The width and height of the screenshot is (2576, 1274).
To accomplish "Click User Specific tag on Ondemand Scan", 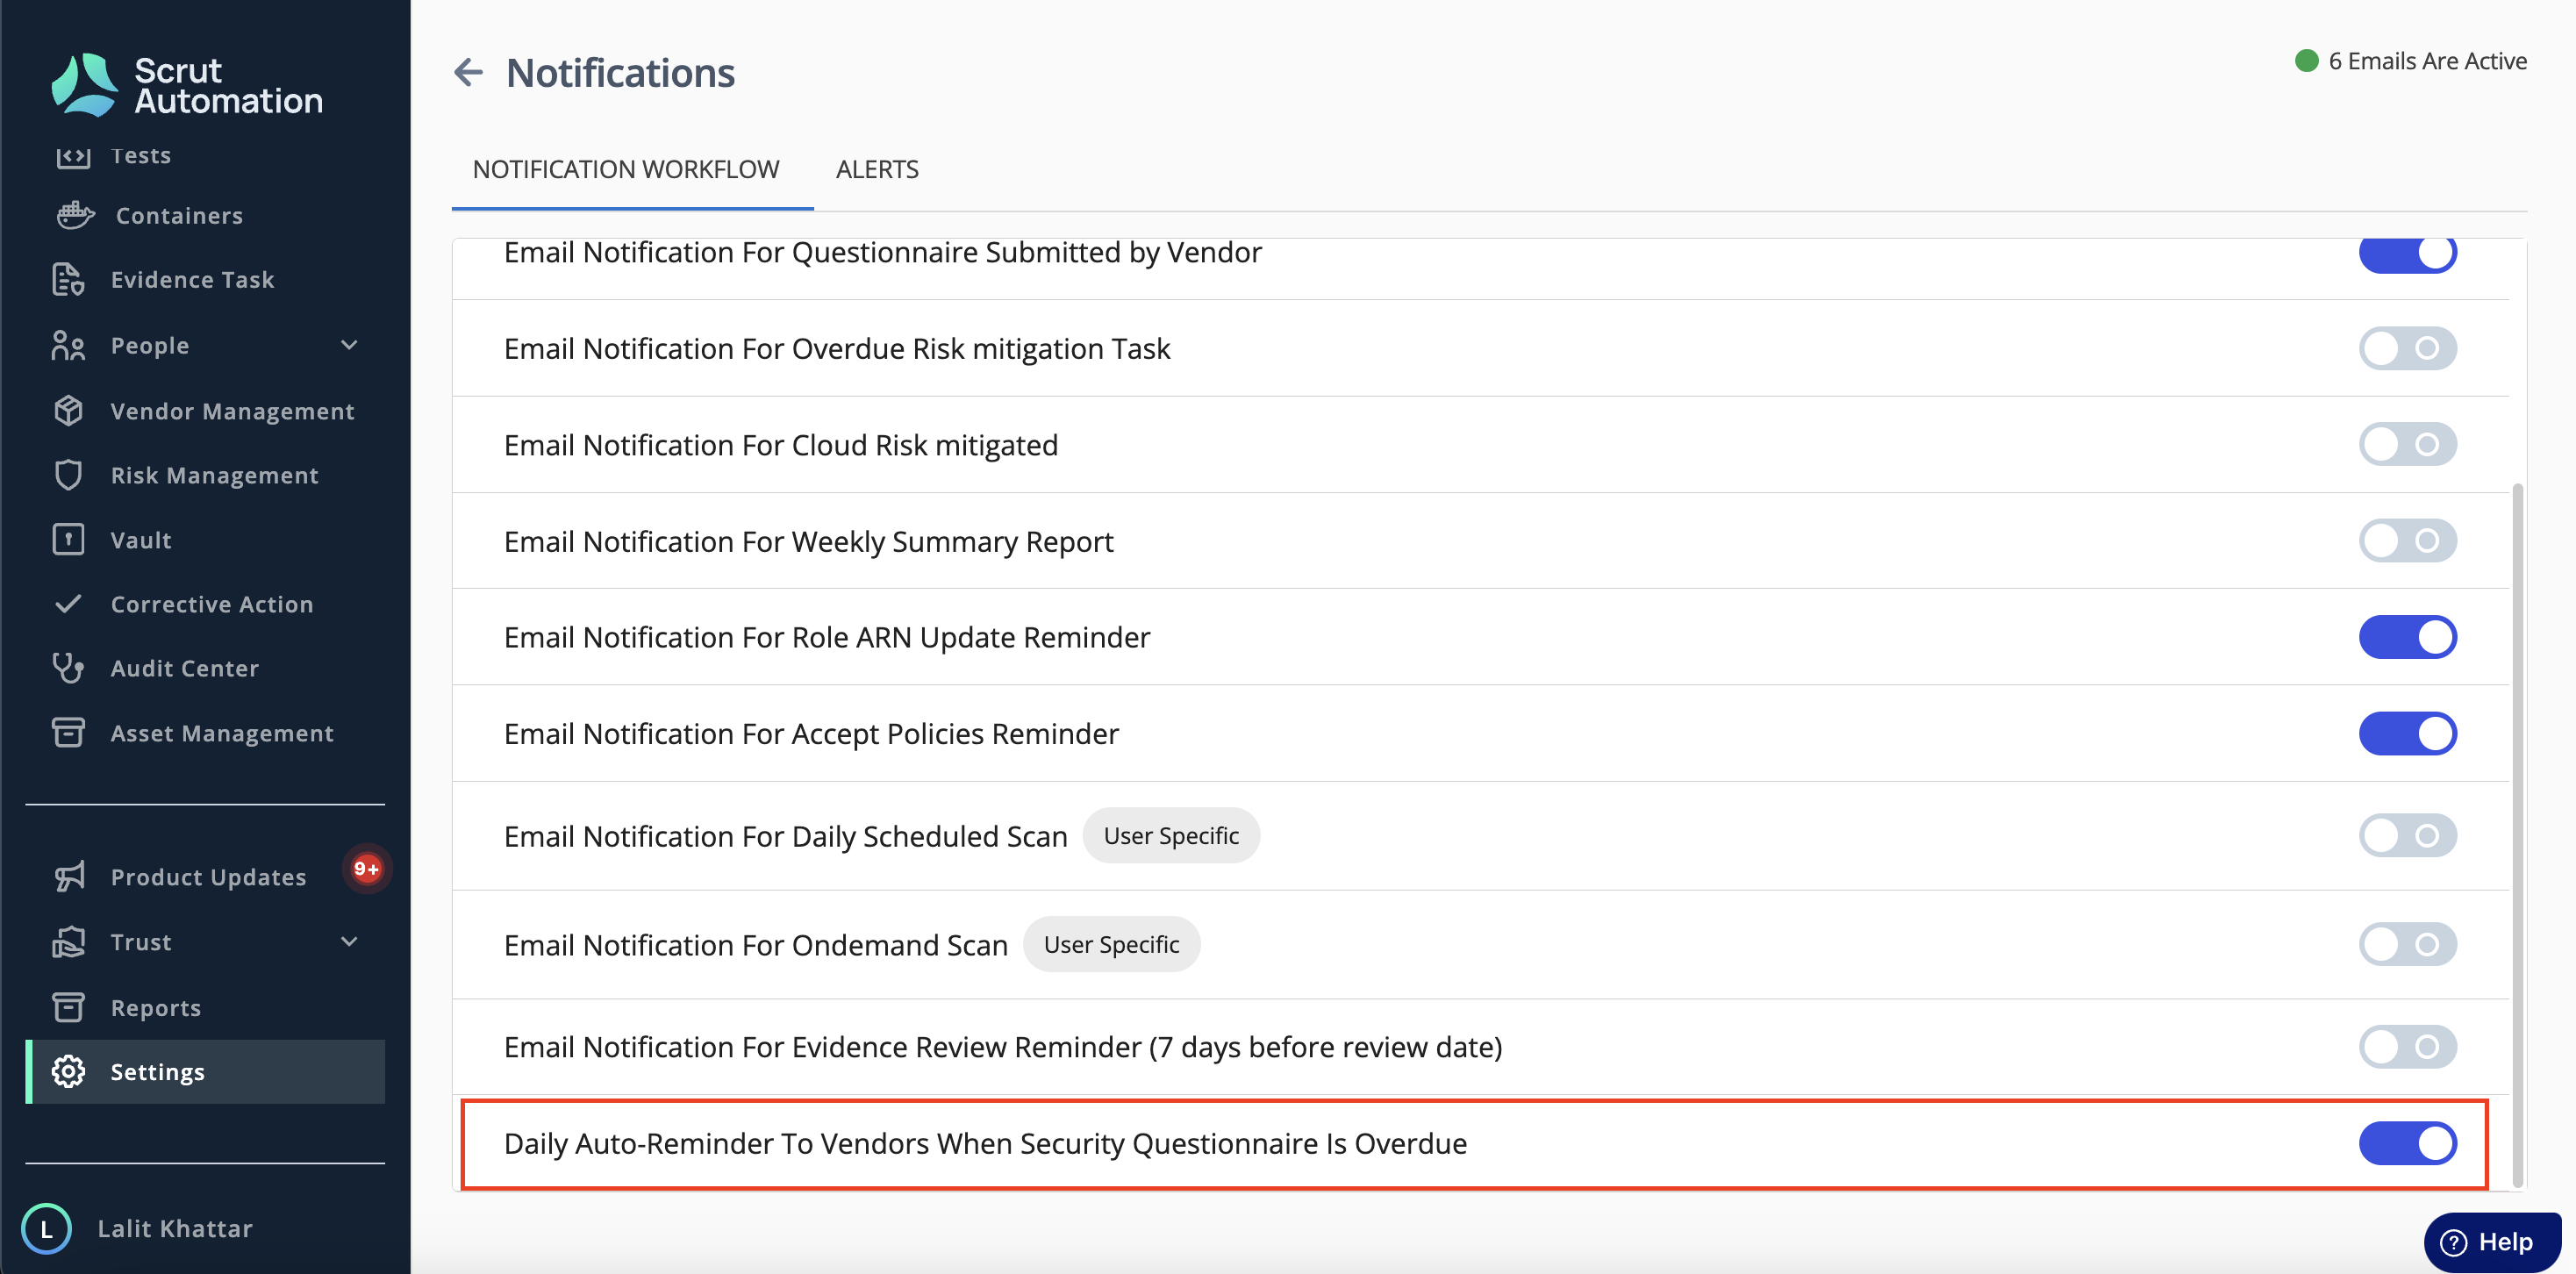I will (1111, 944).
